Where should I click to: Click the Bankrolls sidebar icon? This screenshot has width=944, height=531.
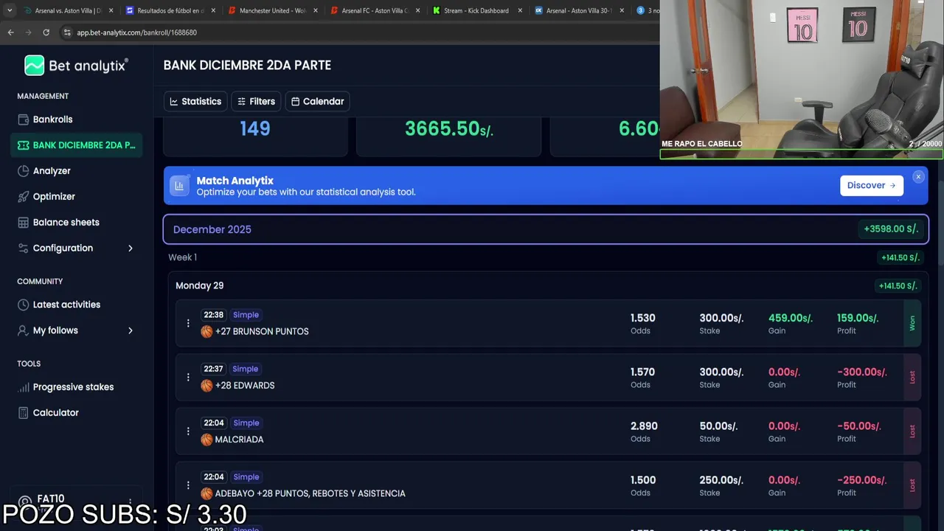pos(23,119)
